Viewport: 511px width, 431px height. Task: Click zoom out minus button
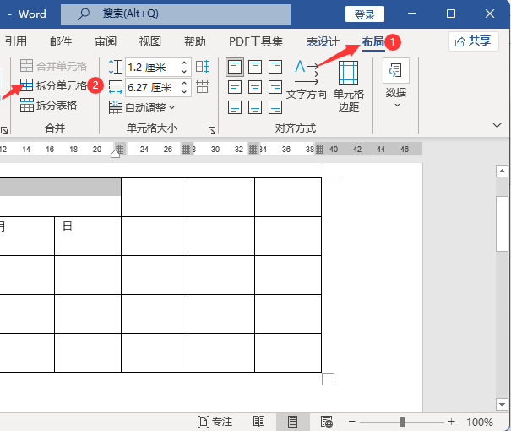352,422
